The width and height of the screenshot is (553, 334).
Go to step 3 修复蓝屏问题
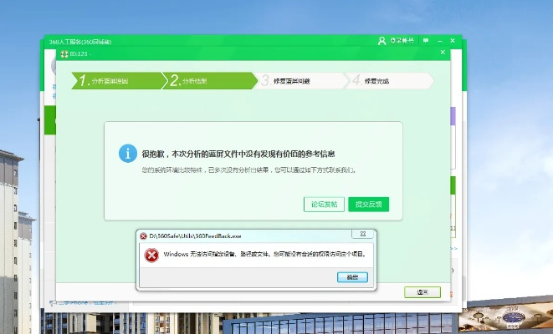click(299, 81)
